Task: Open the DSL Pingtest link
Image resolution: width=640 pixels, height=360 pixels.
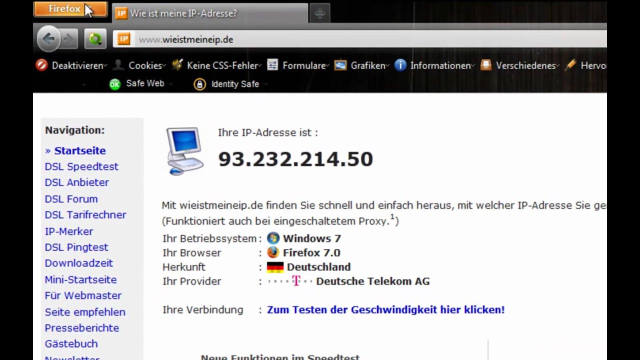Action: pos(76,247)
